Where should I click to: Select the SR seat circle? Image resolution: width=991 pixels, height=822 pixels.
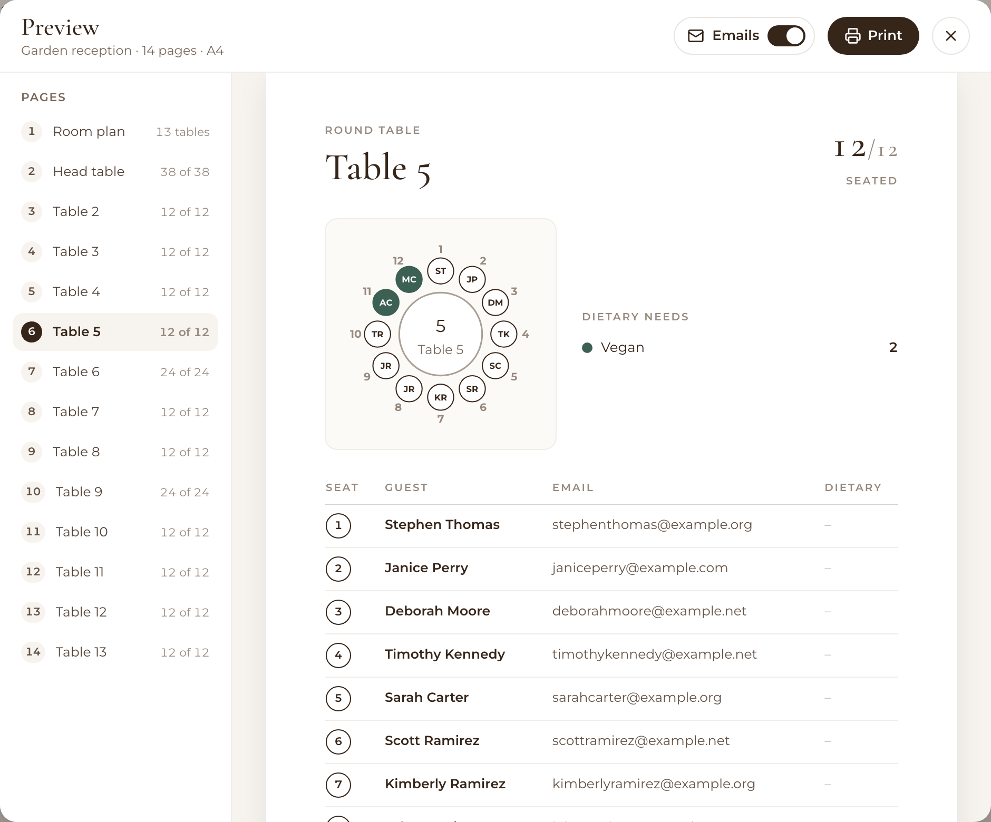(x=472, y=389)
